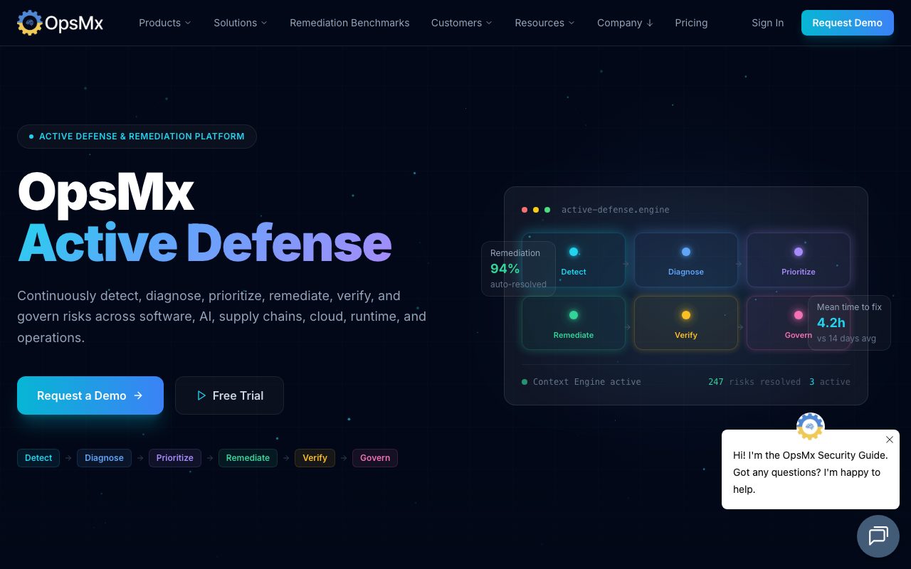Screen dimensions: 911x569
Task: Click the arrow in Request a Demo button
Action: pyautogui.click(x=138, y=395)
